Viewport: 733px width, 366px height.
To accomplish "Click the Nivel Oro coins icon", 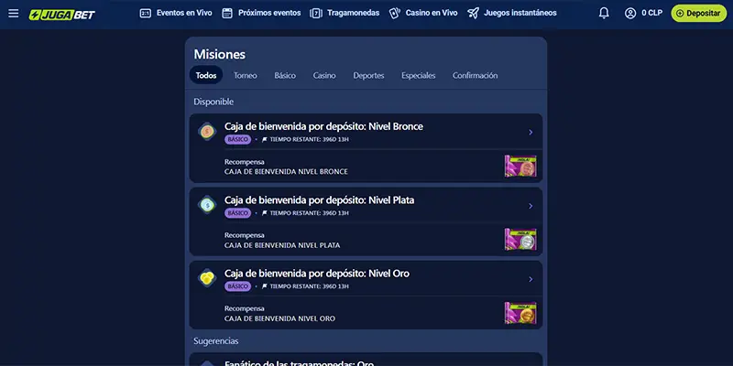I will point(207,278).
